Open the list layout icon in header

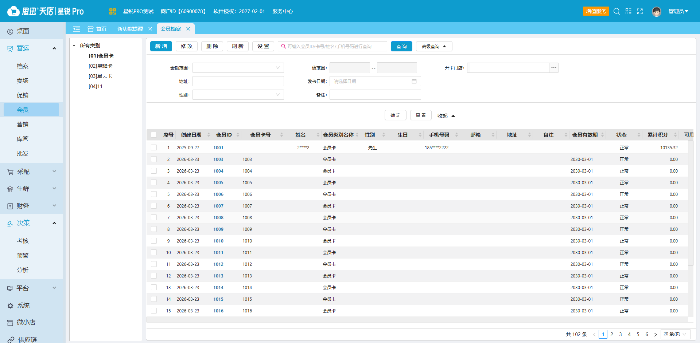pos(628,11)
